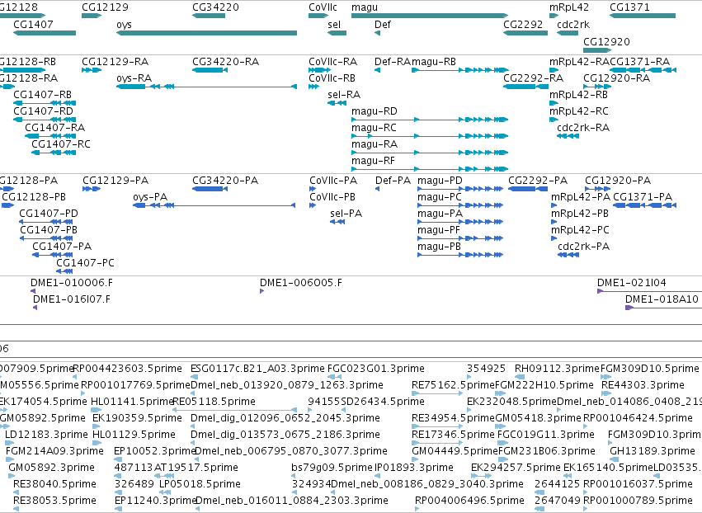Click EST RE05118.5prime
Screen dimensions: 702x513
point(234,410)
